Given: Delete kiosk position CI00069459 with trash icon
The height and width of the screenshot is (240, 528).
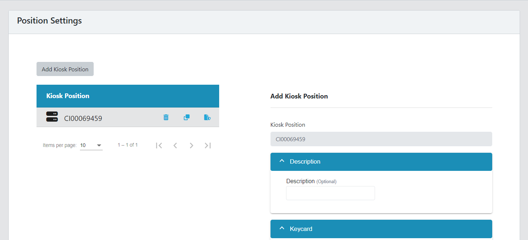Looking at the screenshot, I should click(166, 117).
